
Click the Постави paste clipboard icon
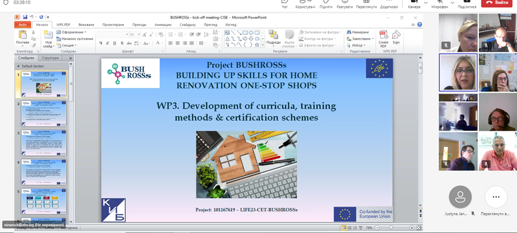tap(22, 34)
